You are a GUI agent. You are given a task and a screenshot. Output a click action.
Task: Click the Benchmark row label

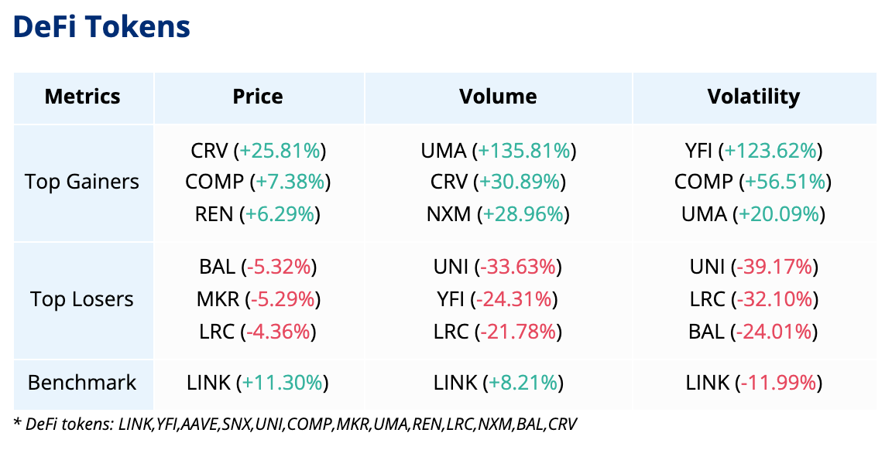coord(82,382)
